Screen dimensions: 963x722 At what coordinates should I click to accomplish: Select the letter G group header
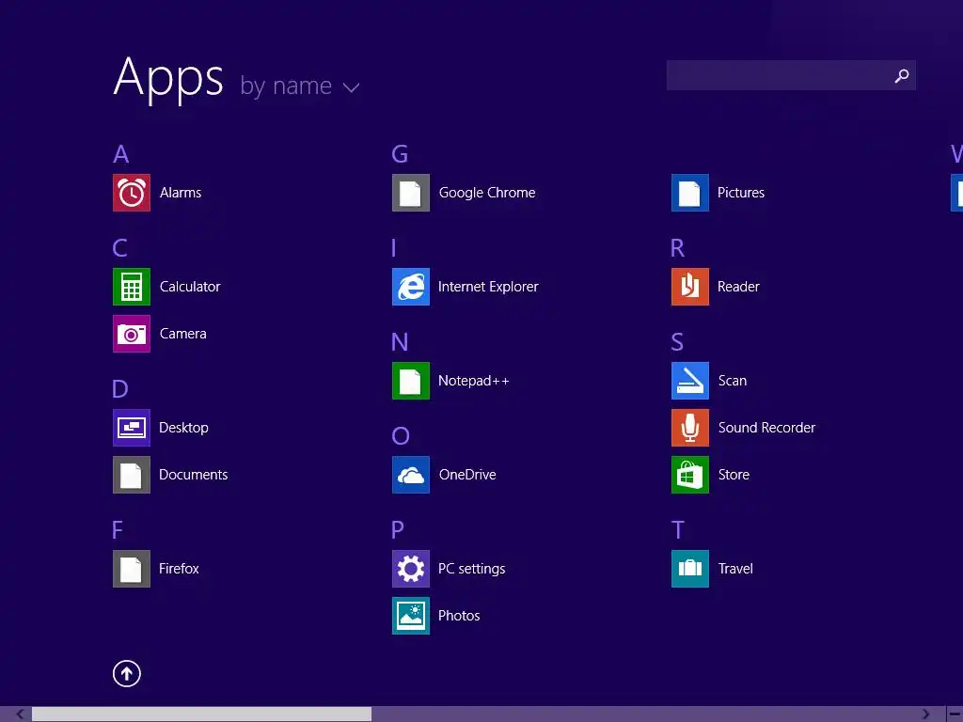(400, 154)
